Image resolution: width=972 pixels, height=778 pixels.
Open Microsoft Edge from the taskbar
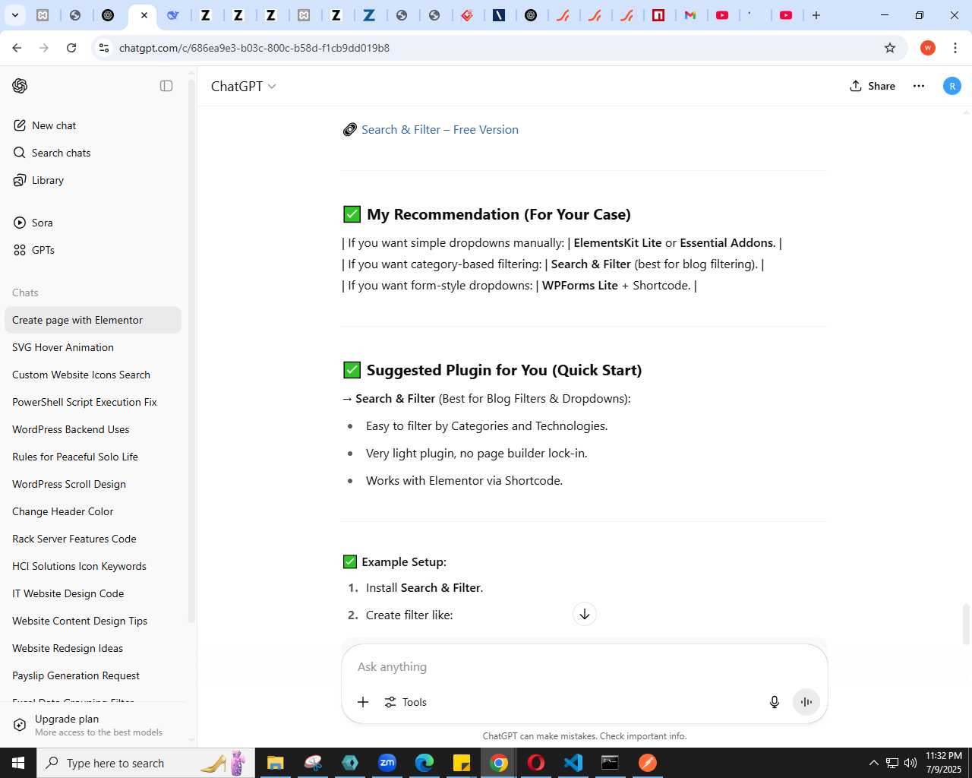pos(424,763)
